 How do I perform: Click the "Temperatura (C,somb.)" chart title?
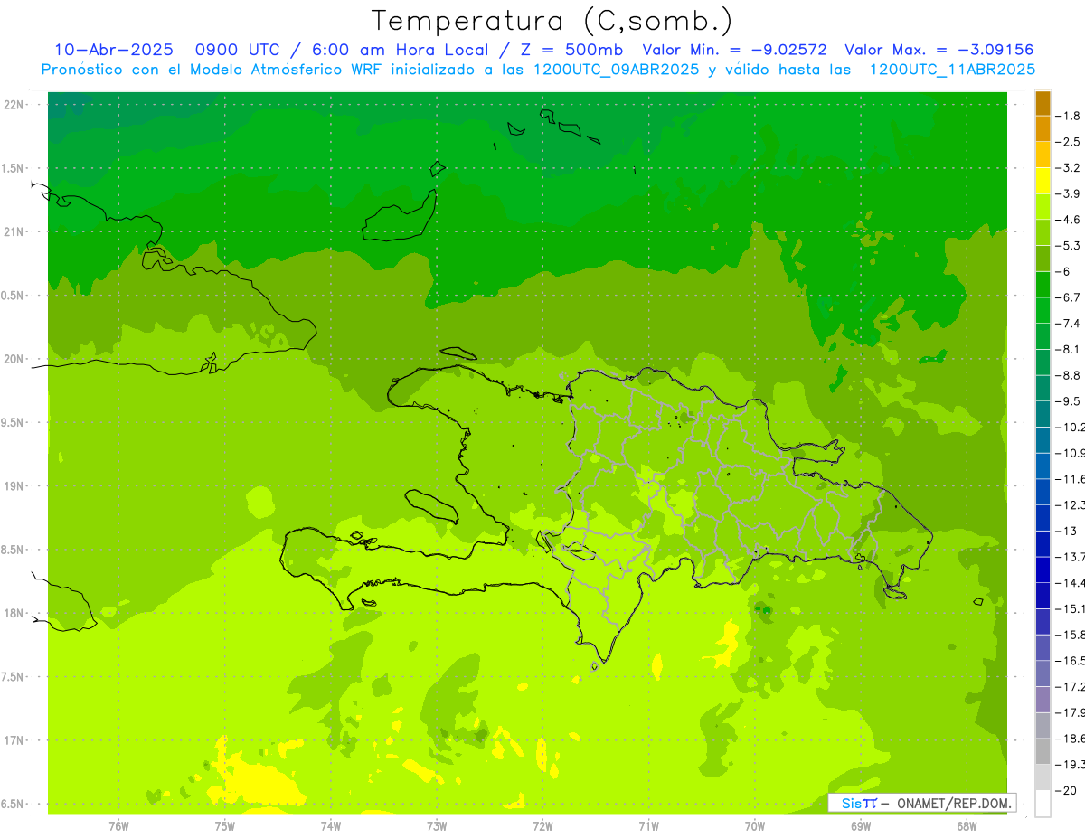[552, 22]
